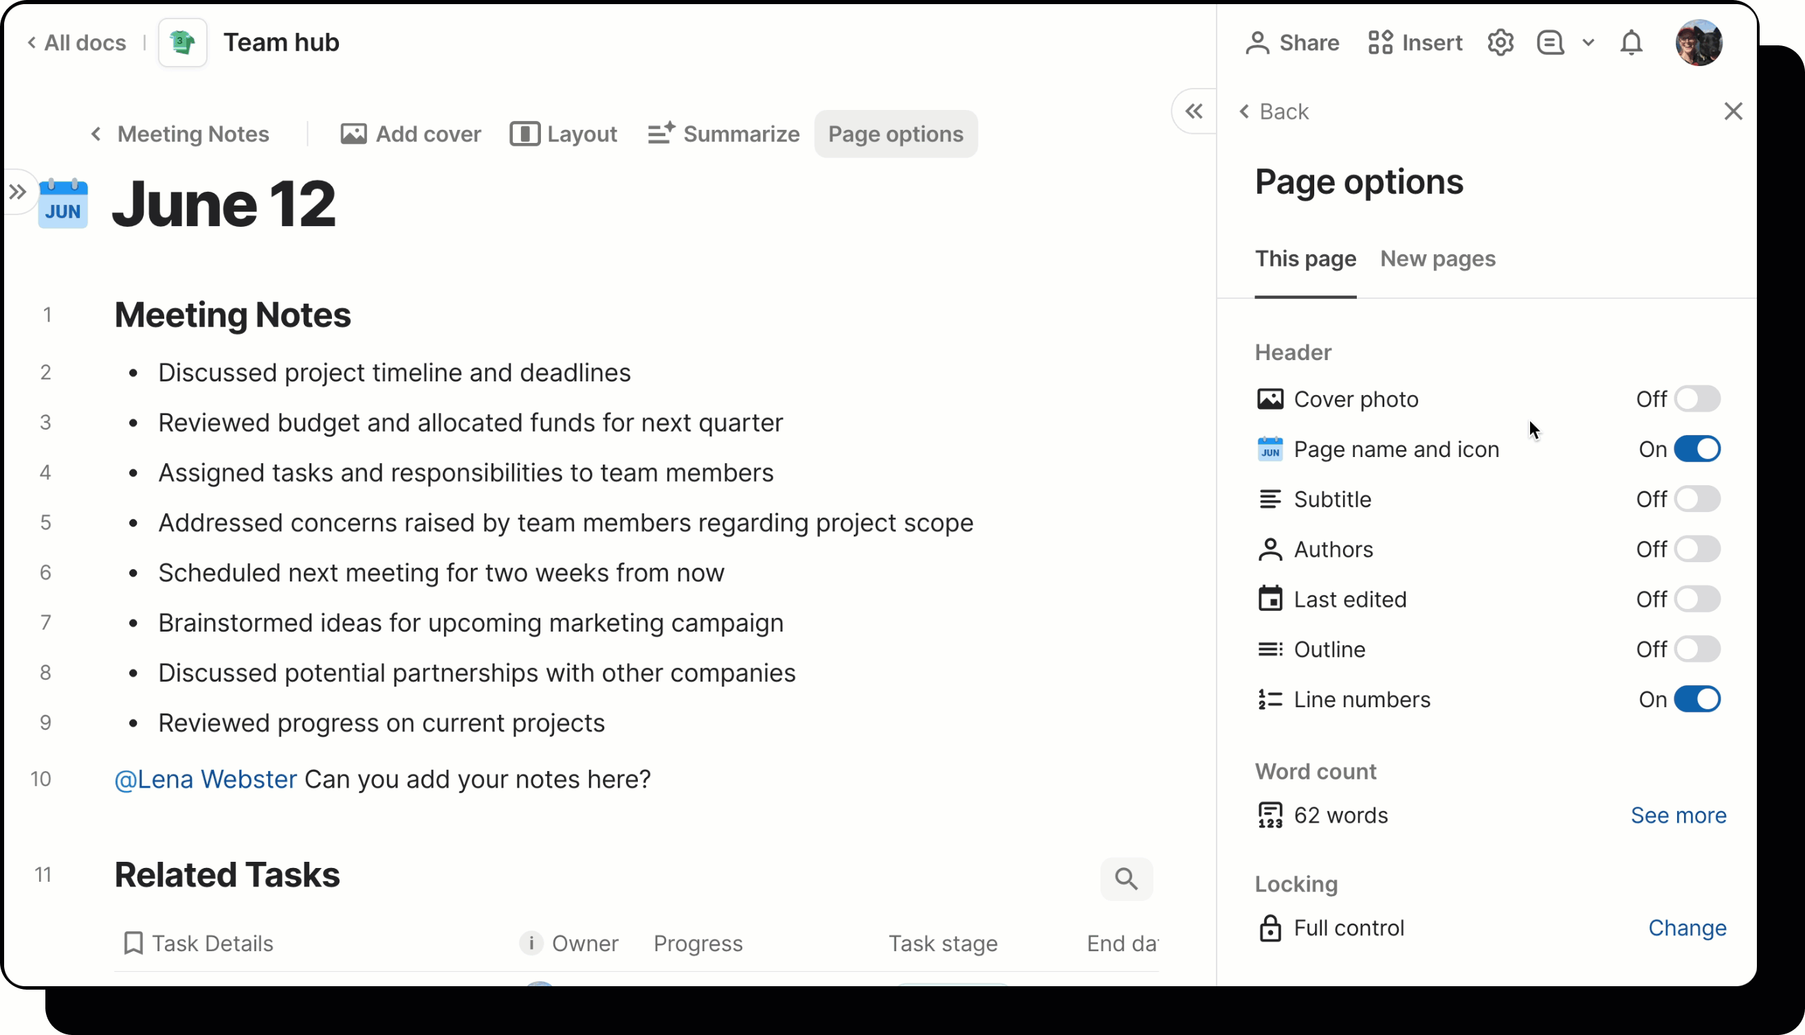Open the Insert panel

1415,43
